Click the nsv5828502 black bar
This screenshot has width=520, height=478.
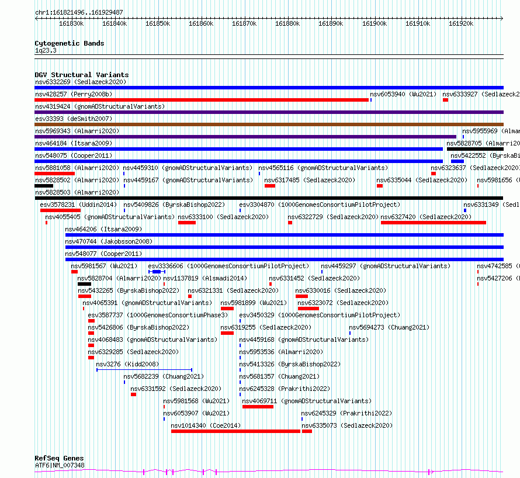44,186
